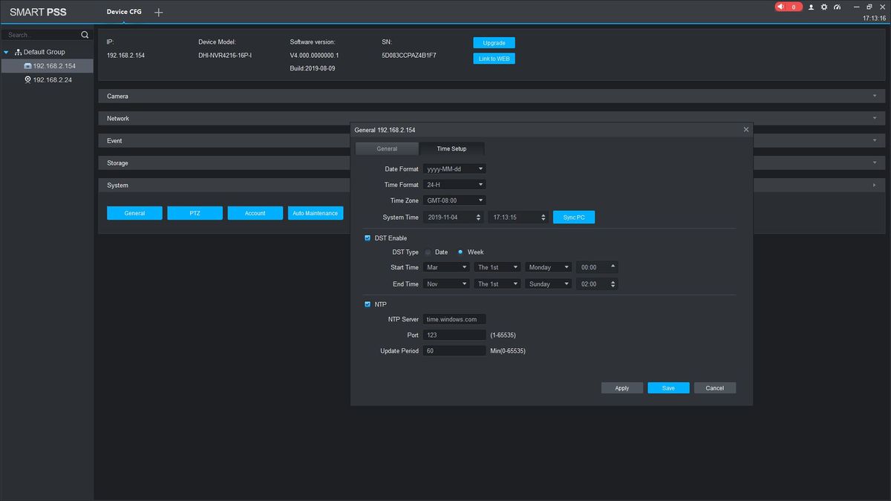Uncheck the DST Enable checkbox
Viewport: 891px width, 501px height.
coord(368,238)
